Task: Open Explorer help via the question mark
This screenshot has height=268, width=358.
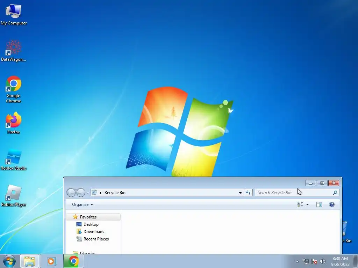Action: [331, 204]
